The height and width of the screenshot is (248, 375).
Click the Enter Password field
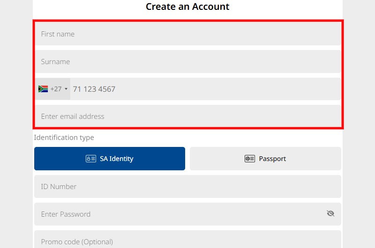(x=188, y=214)
